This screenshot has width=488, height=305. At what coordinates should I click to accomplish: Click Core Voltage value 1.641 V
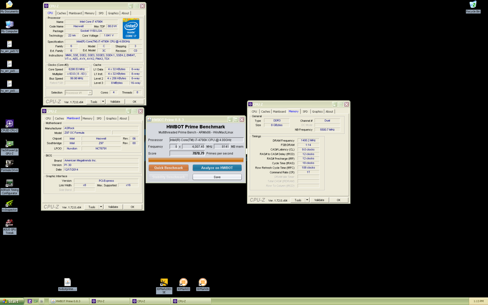[x=109, y=36]
